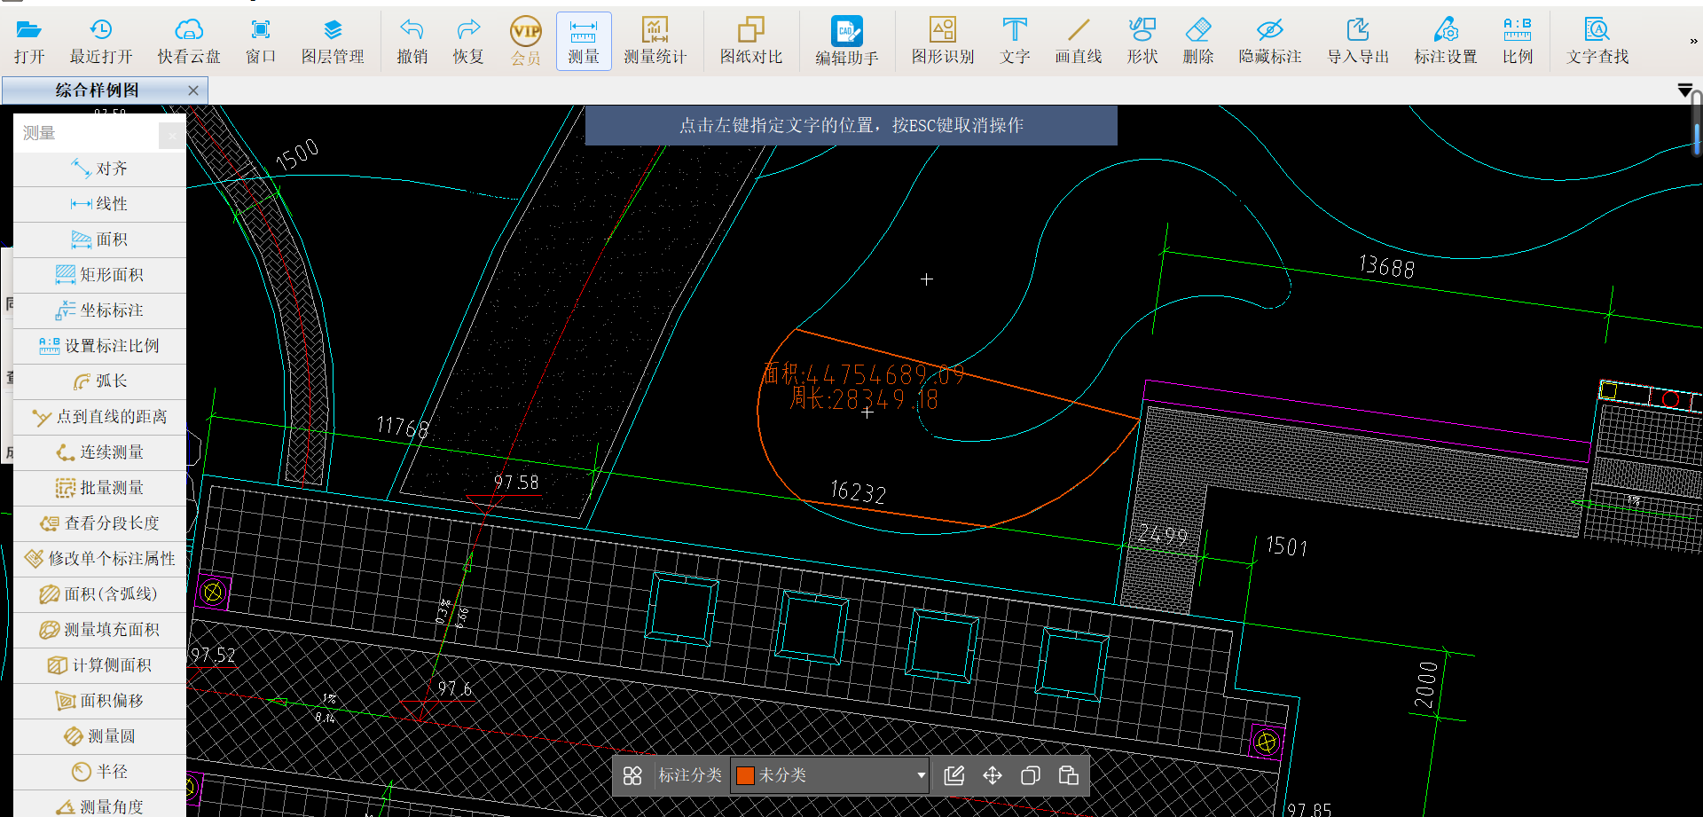Screen dimensions: 1703x817
Task: Measure 弧长 arc length
Action: coord(99,381)
